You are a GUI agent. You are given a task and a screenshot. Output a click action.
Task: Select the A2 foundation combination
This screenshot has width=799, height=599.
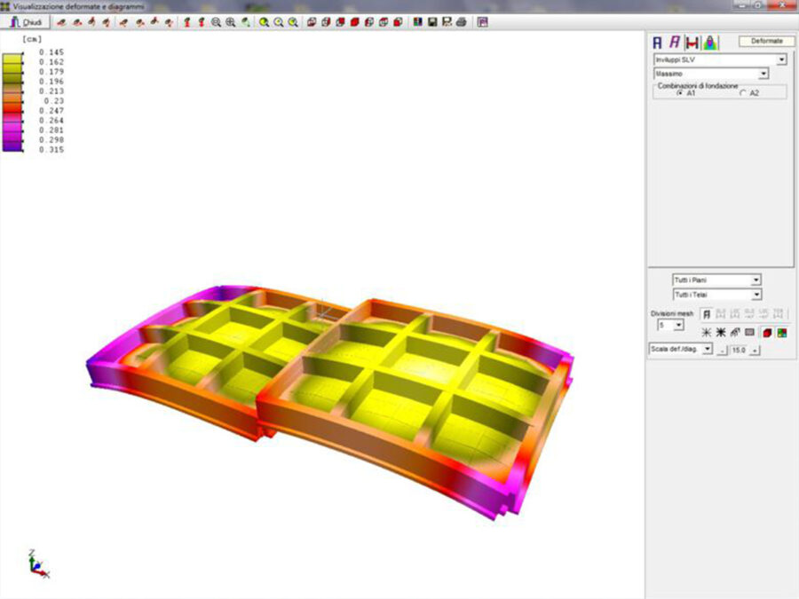(x=743, y=92)
